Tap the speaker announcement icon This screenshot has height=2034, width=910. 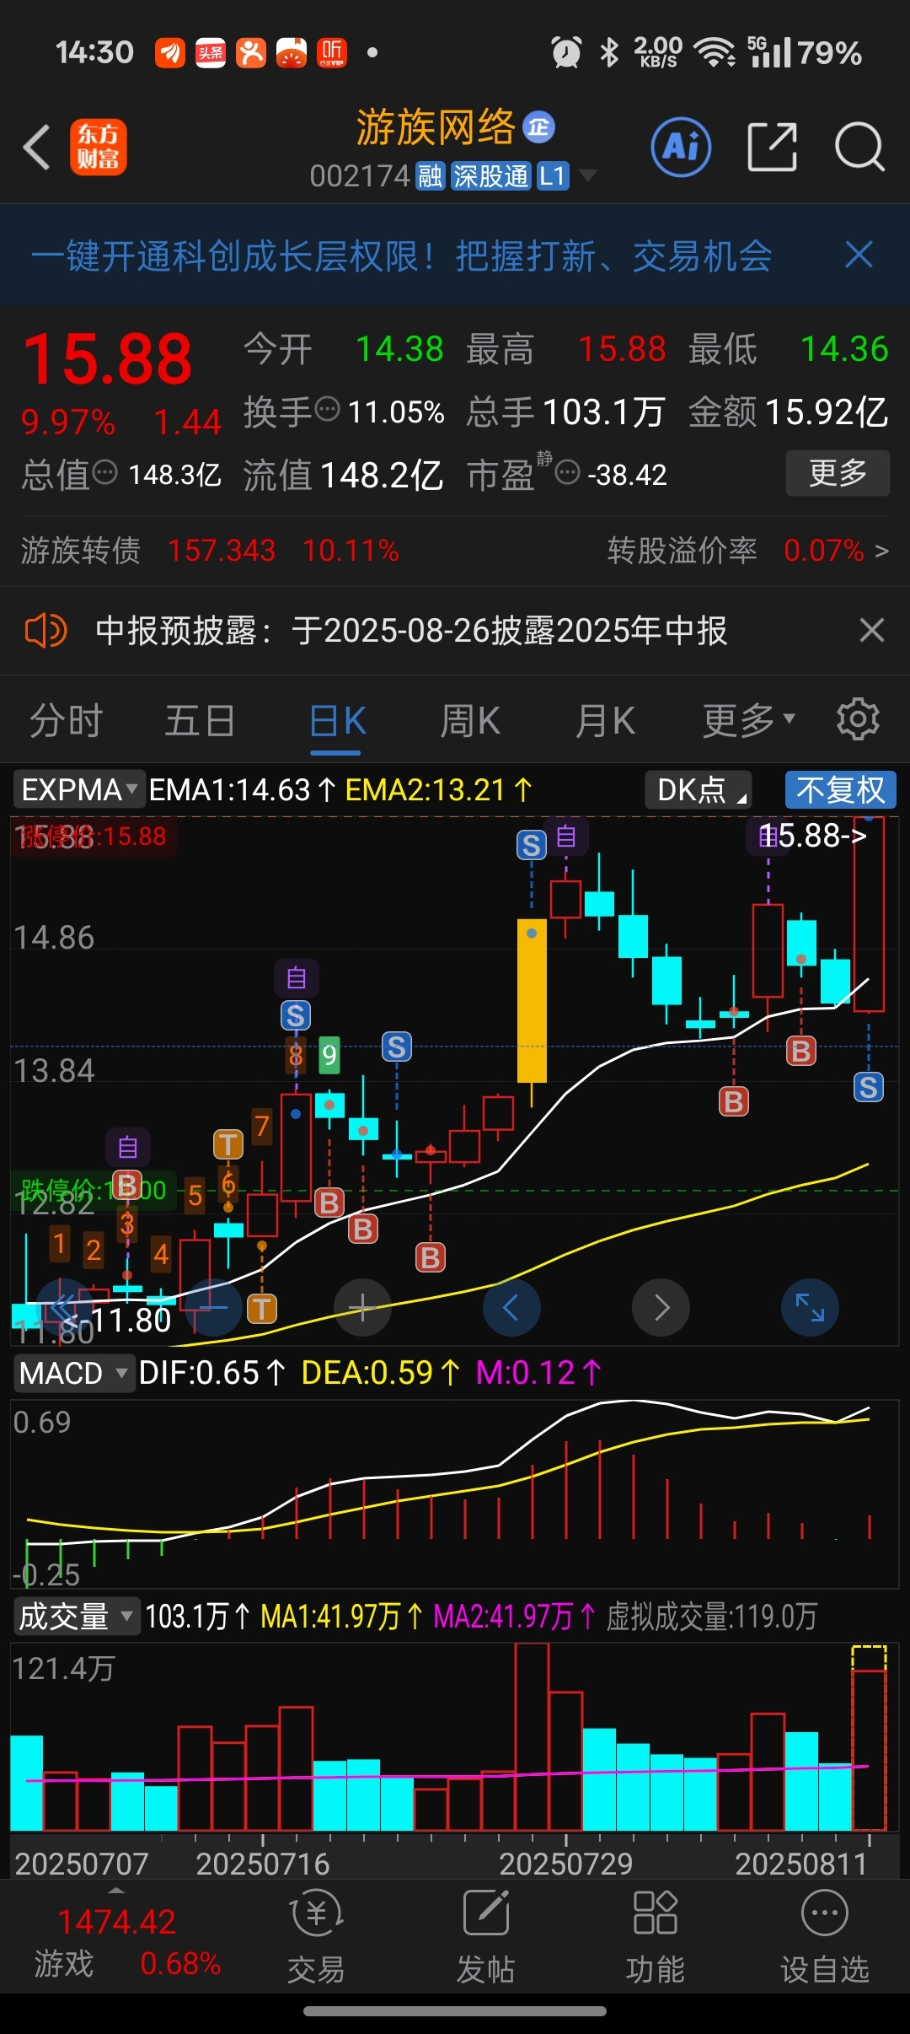click(45, 630)
